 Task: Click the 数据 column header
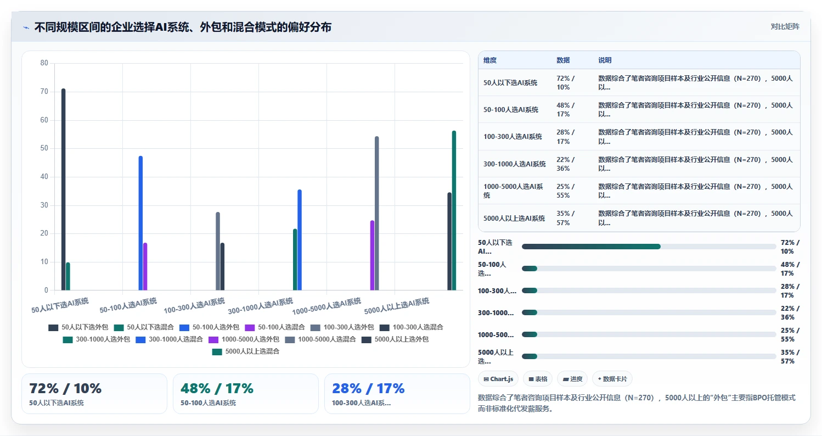point(563,60)
